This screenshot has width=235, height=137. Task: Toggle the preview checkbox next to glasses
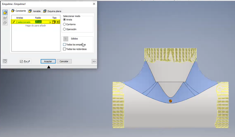(21, 62)
